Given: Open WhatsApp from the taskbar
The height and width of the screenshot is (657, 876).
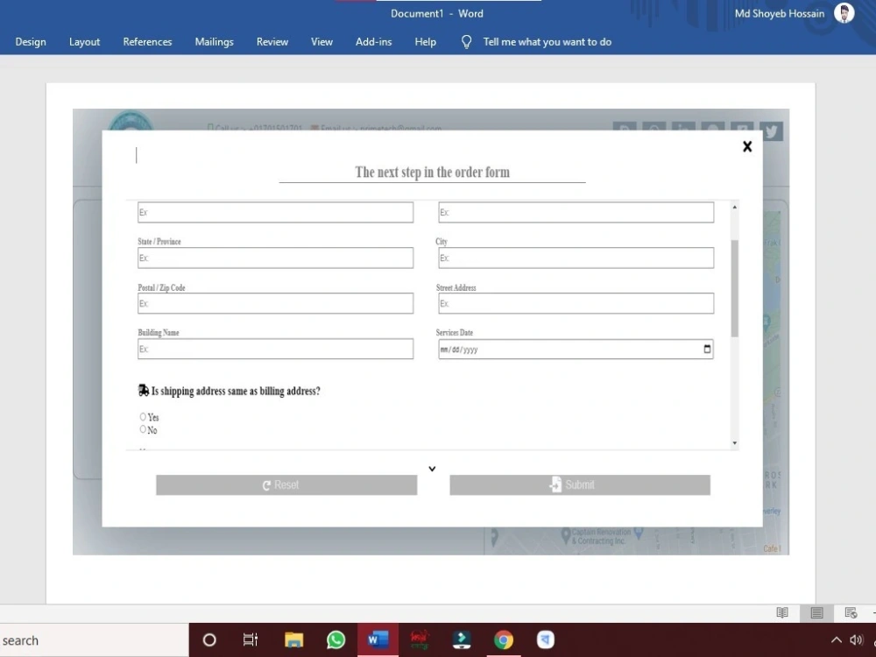Looking at the screenshot, I should [336, 640].
